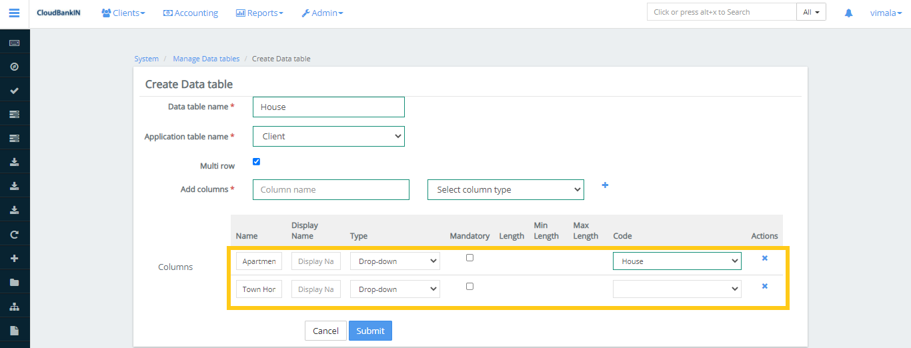
Task: Click the blue plus to add a column
Action: click(x=605, y=185)
